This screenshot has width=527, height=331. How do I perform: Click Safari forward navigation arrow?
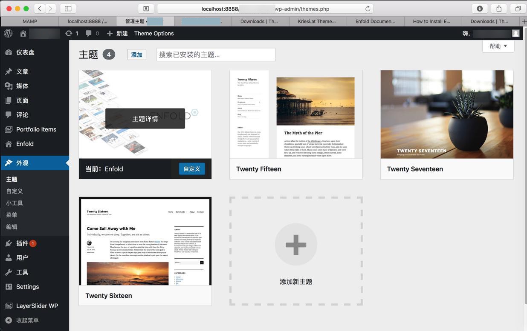[x=51, y=9]
